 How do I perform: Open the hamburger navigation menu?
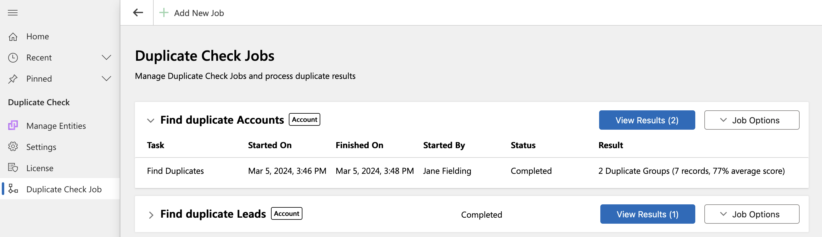13,13
